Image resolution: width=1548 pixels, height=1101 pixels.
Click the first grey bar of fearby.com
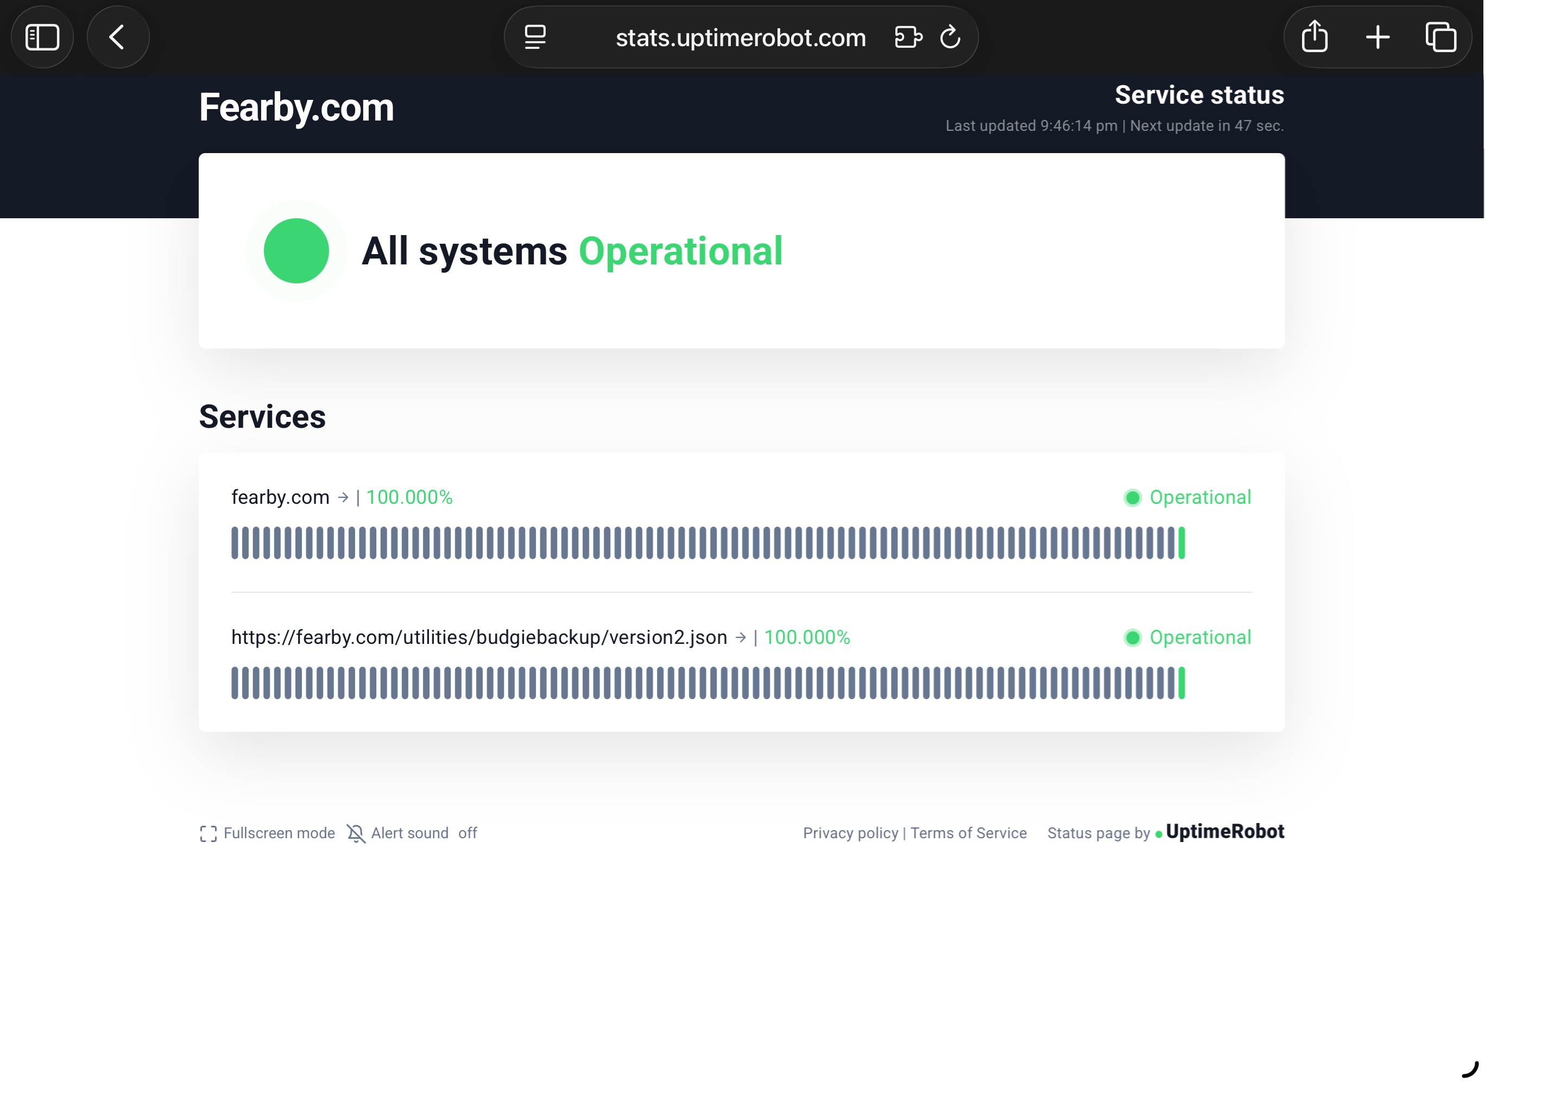235,543
